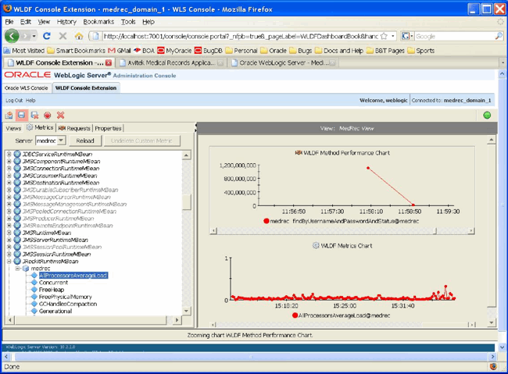Screen dimensions: 508x374
Task: Click the highlighted save view toolbar icon
Action: pyautogui.click(x=21, y=116)
